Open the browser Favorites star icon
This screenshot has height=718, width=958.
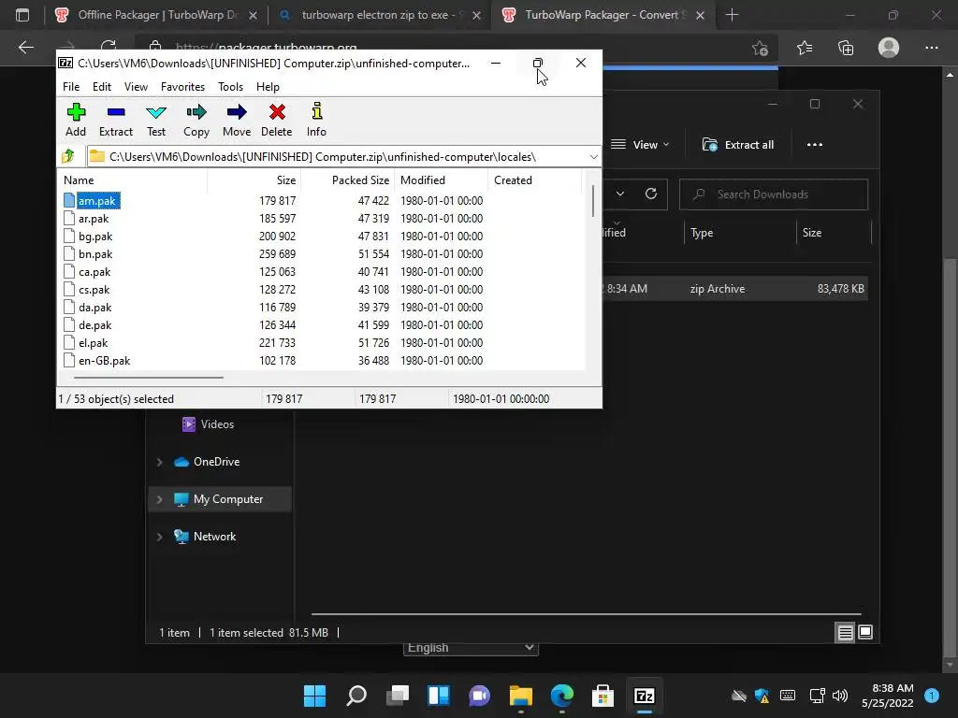coord(804,48)
